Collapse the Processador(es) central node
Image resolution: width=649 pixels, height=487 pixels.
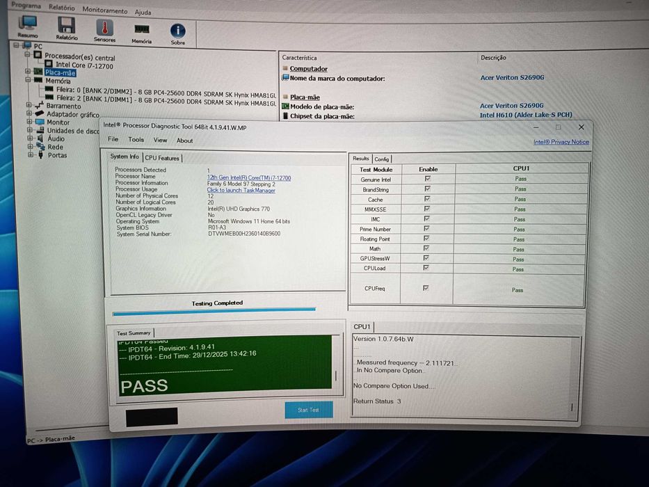click(x=27, y=54)
